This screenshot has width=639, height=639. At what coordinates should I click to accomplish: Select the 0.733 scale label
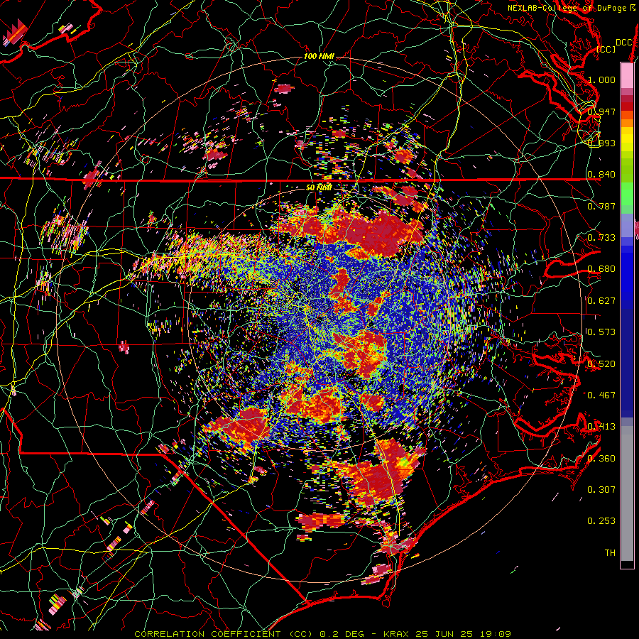pyautogui.click(x=601, y=238)
